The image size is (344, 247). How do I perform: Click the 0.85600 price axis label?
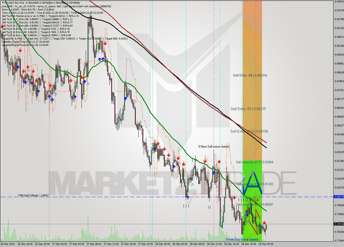point(339,117)
